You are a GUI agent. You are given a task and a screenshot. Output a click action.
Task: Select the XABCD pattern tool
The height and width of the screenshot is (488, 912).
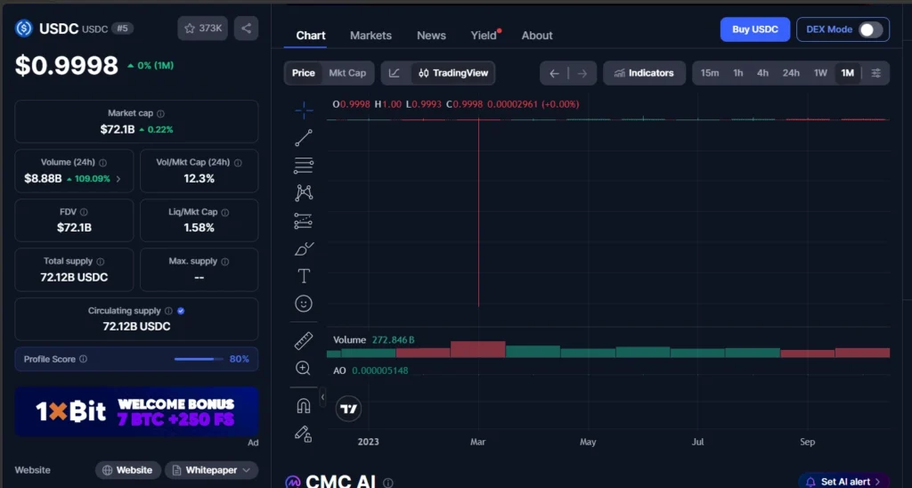[304, 193]
